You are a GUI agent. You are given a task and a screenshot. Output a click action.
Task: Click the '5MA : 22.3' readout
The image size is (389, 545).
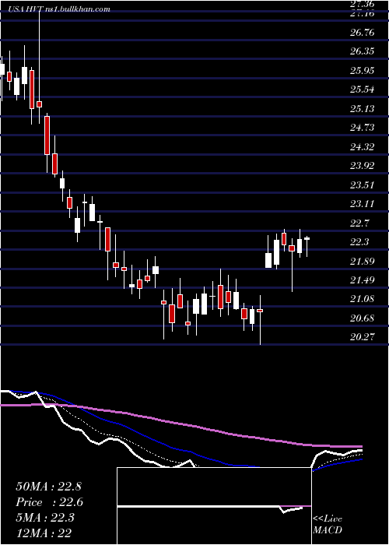[x=45, y=517]
